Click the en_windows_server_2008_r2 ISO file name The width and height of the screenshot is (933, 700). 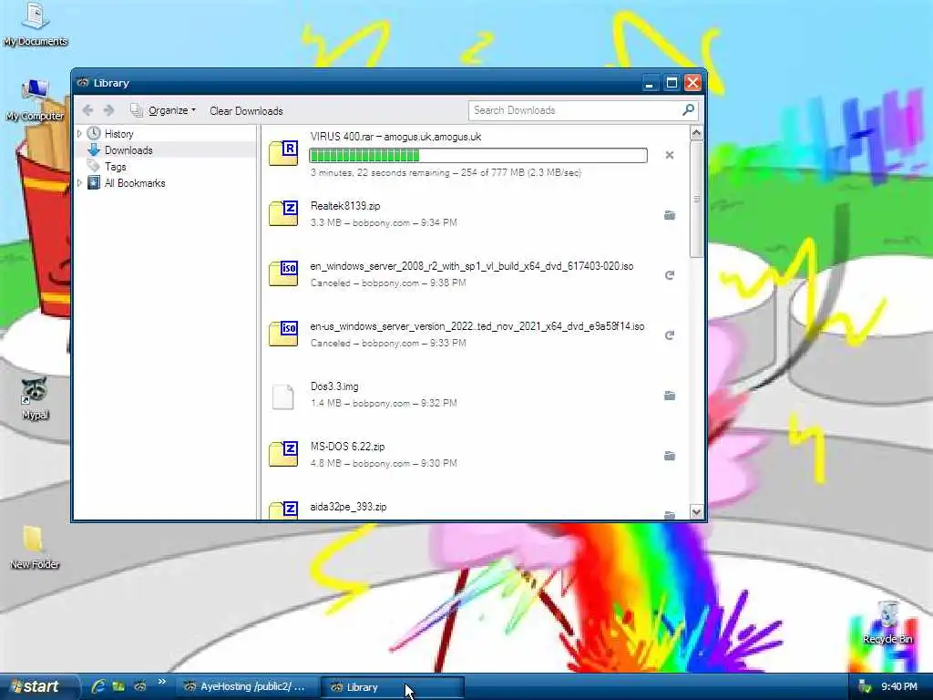[472, 266]
